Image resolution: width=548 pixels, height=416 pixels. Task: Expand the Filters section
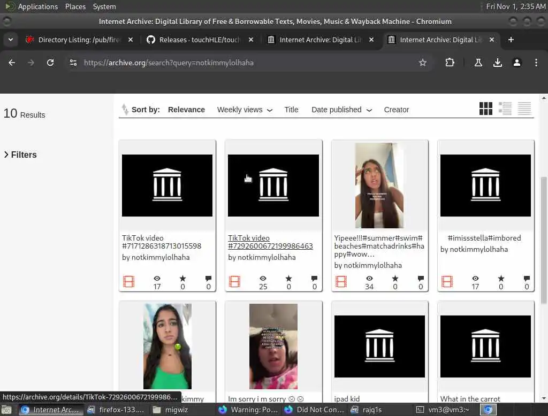[20, 155]
